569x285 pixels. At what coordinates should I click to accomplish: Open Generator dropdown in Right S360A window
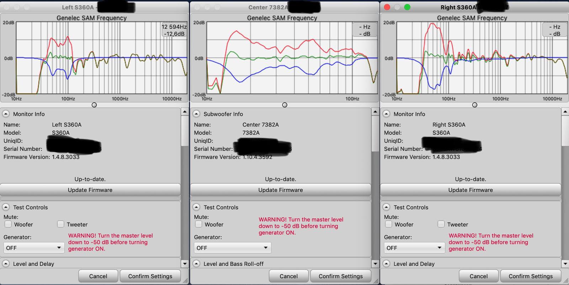(414, 248)
